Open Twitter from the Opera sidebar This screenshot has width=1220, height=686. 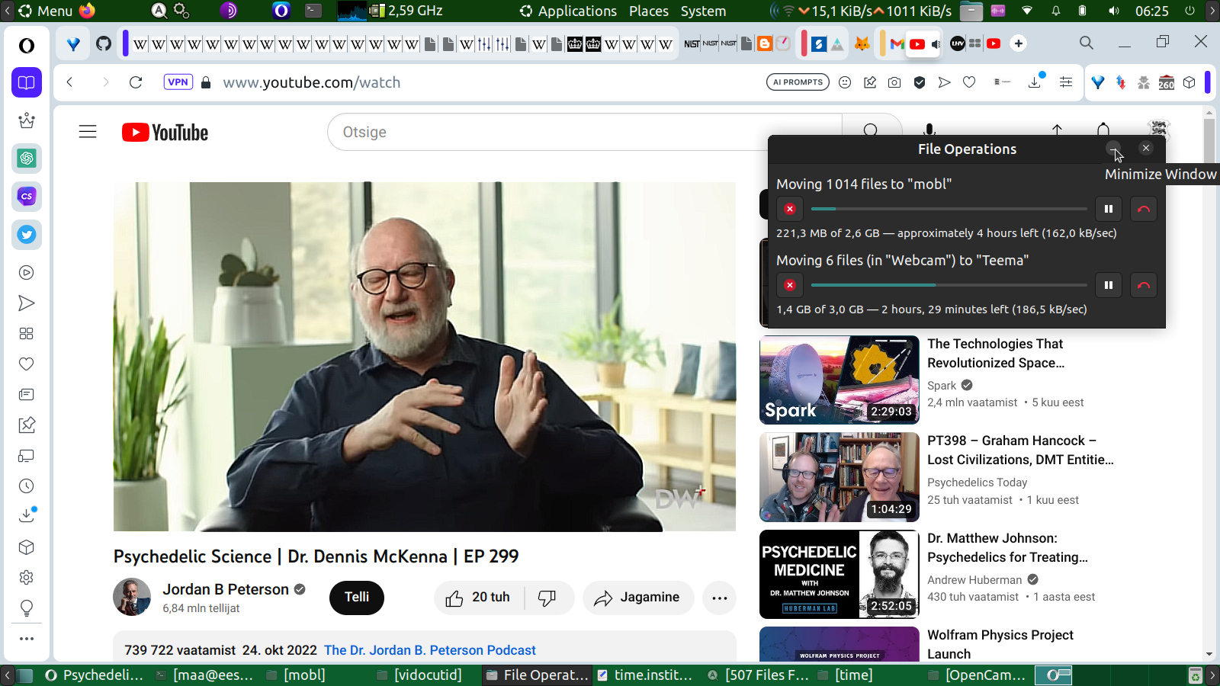coord(27,235)
